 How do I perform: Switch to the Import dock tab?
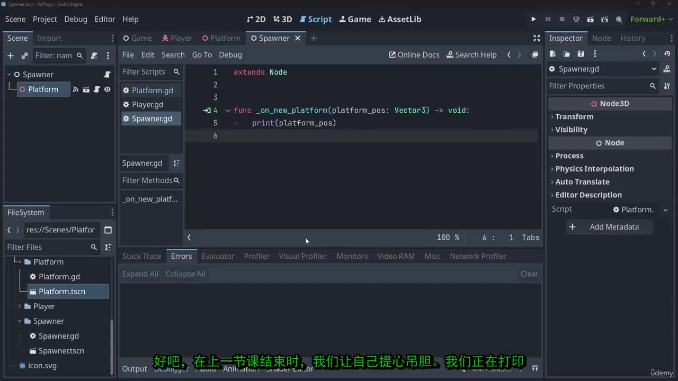pos(49,38)
